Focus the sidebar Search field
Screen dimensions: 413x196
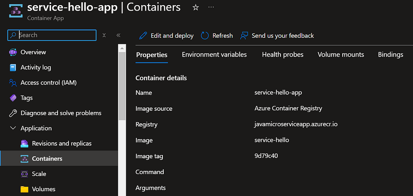point(52,35)
